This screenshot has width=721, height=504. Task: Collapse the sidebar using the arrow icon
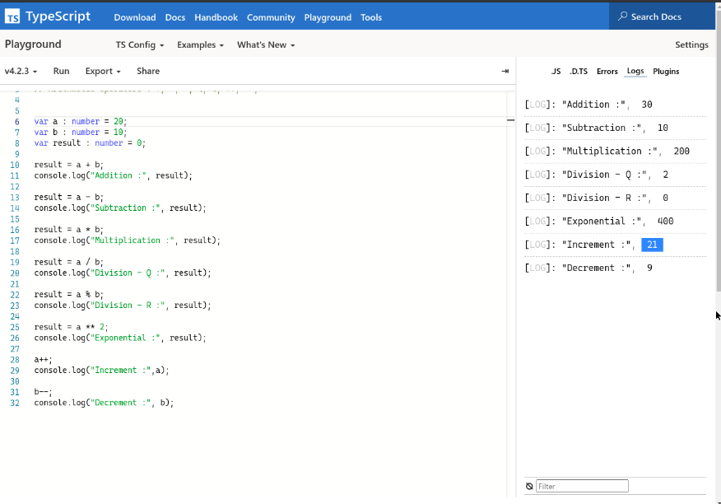pyautogui.click(x=505, y=71)
